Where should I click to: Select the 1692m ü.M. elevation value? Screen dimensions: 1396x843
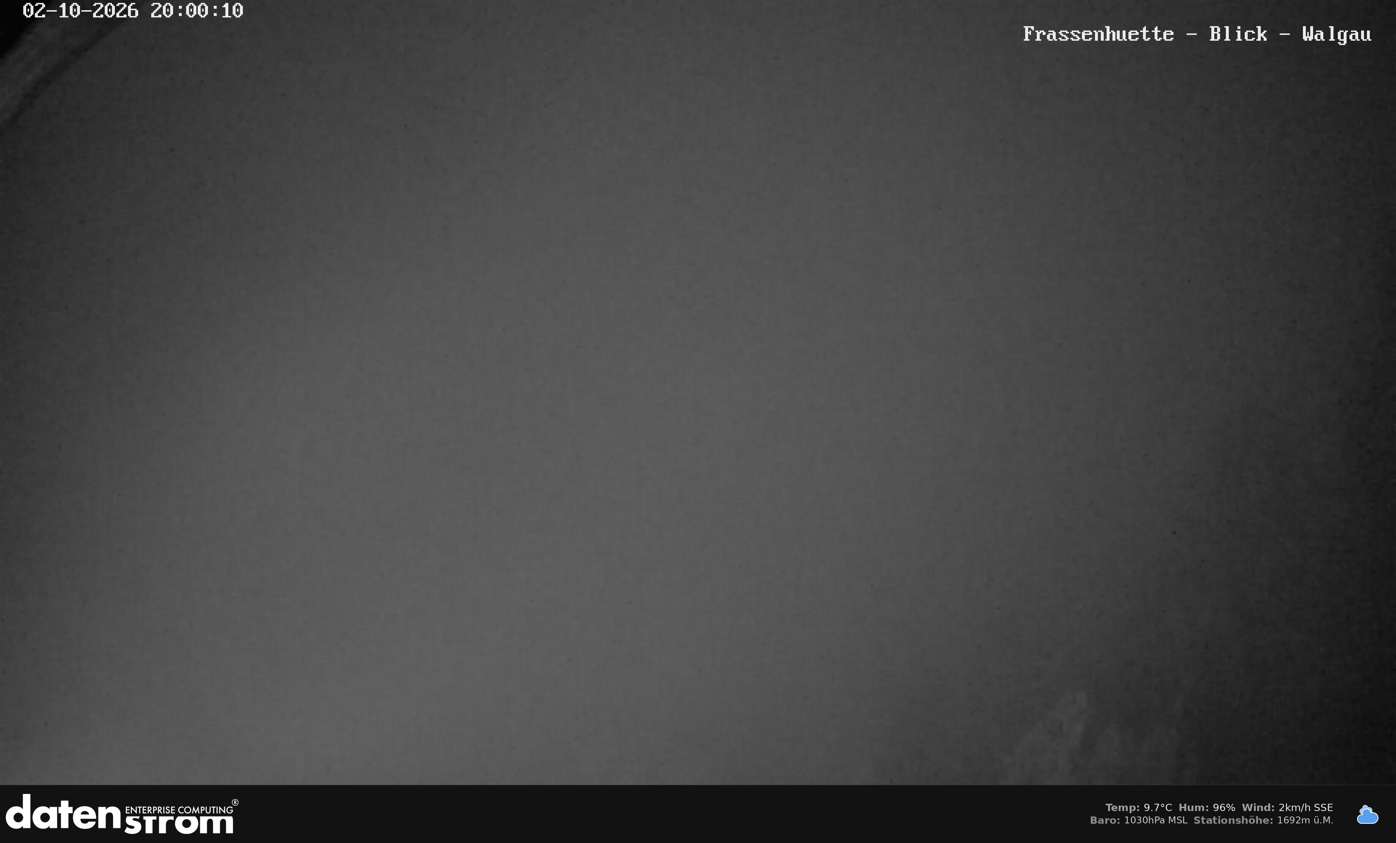point(1305,820)
